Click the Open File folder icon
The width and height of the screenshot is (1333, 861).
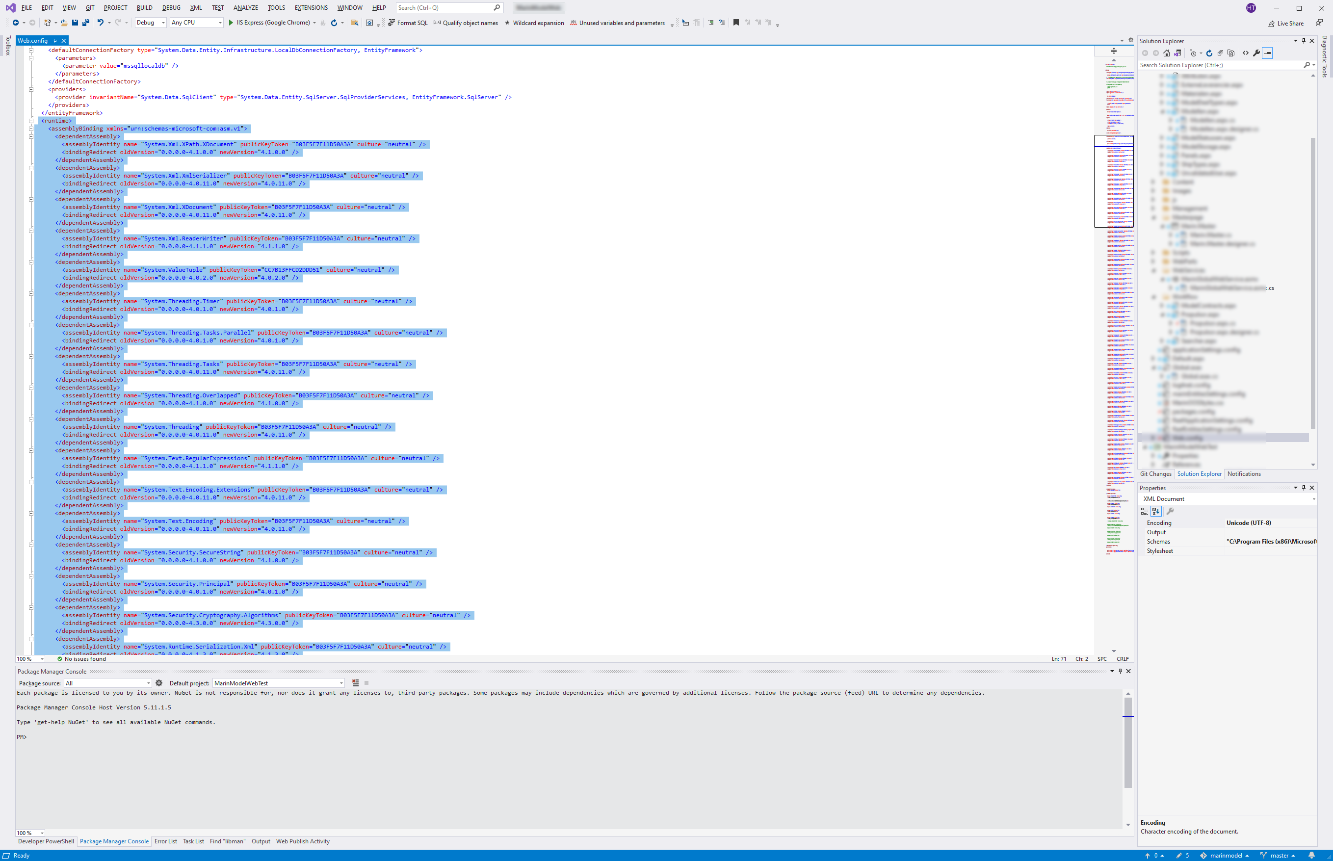pyautogui.click(x=64, y=23)
